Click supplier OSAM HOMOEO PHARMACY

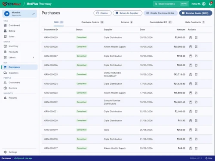tap(112, 74)
